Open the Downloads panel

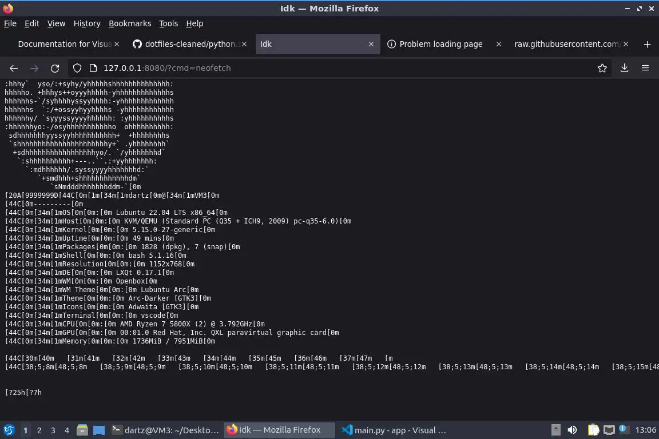pos(625,68)
